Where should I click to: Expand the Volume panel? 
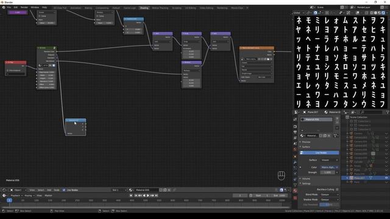pos(306,179)
